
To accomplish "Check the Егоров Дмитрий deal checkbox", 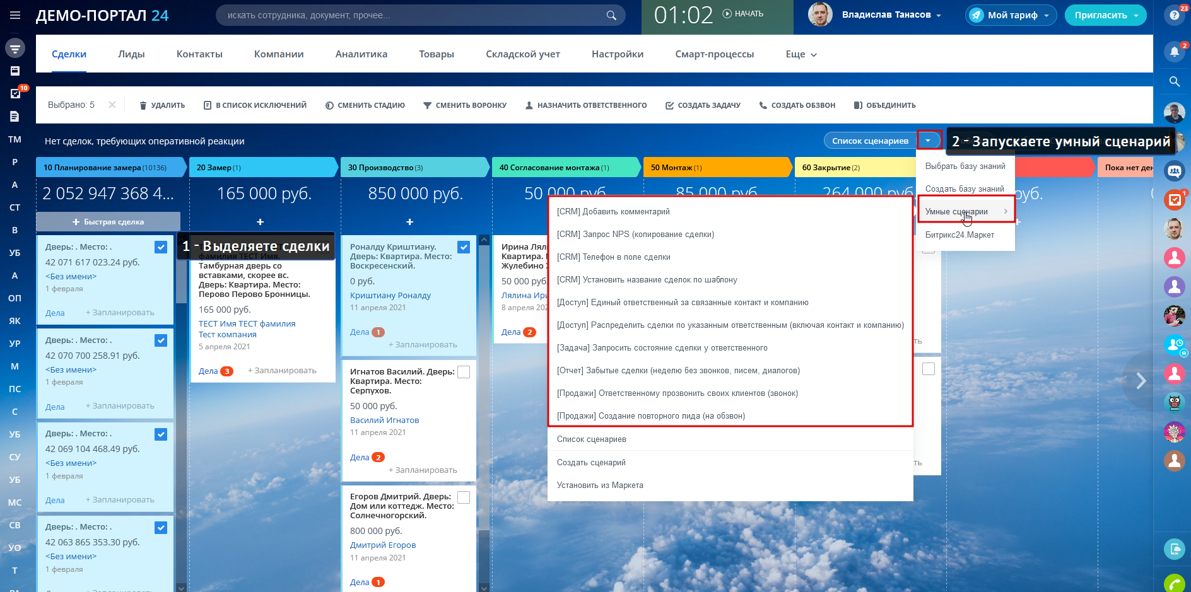I will [x=464, y=497].
